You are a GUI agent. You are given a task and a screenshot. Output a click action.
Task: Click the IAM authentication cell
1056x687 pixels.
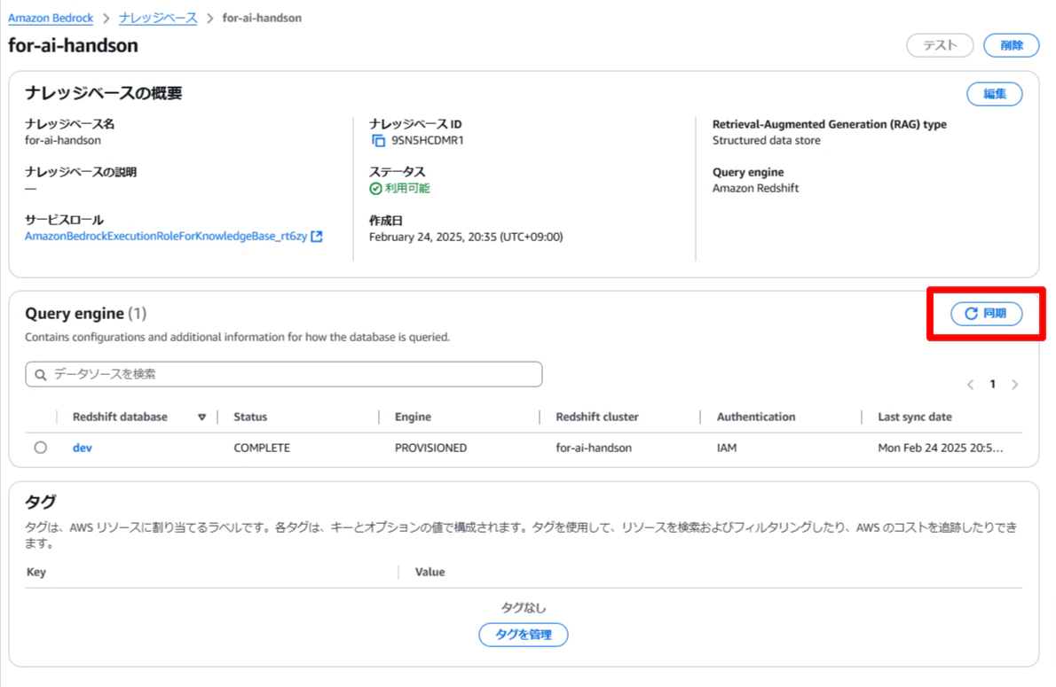coord(727,448)
